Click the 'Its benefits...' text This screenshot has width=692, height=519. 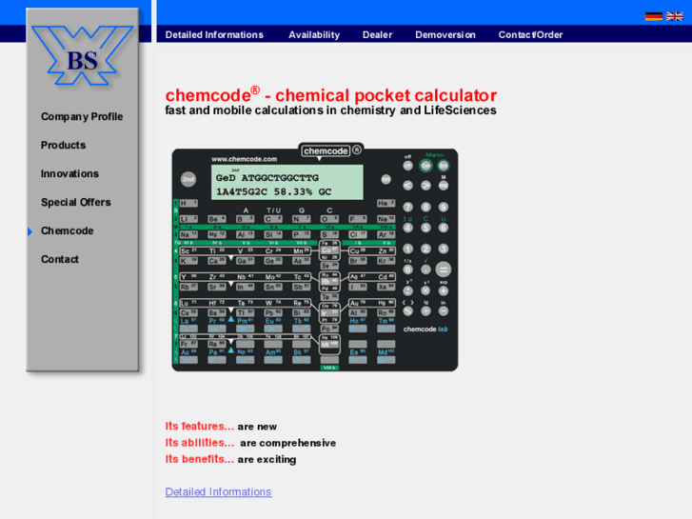click(200, 459)
